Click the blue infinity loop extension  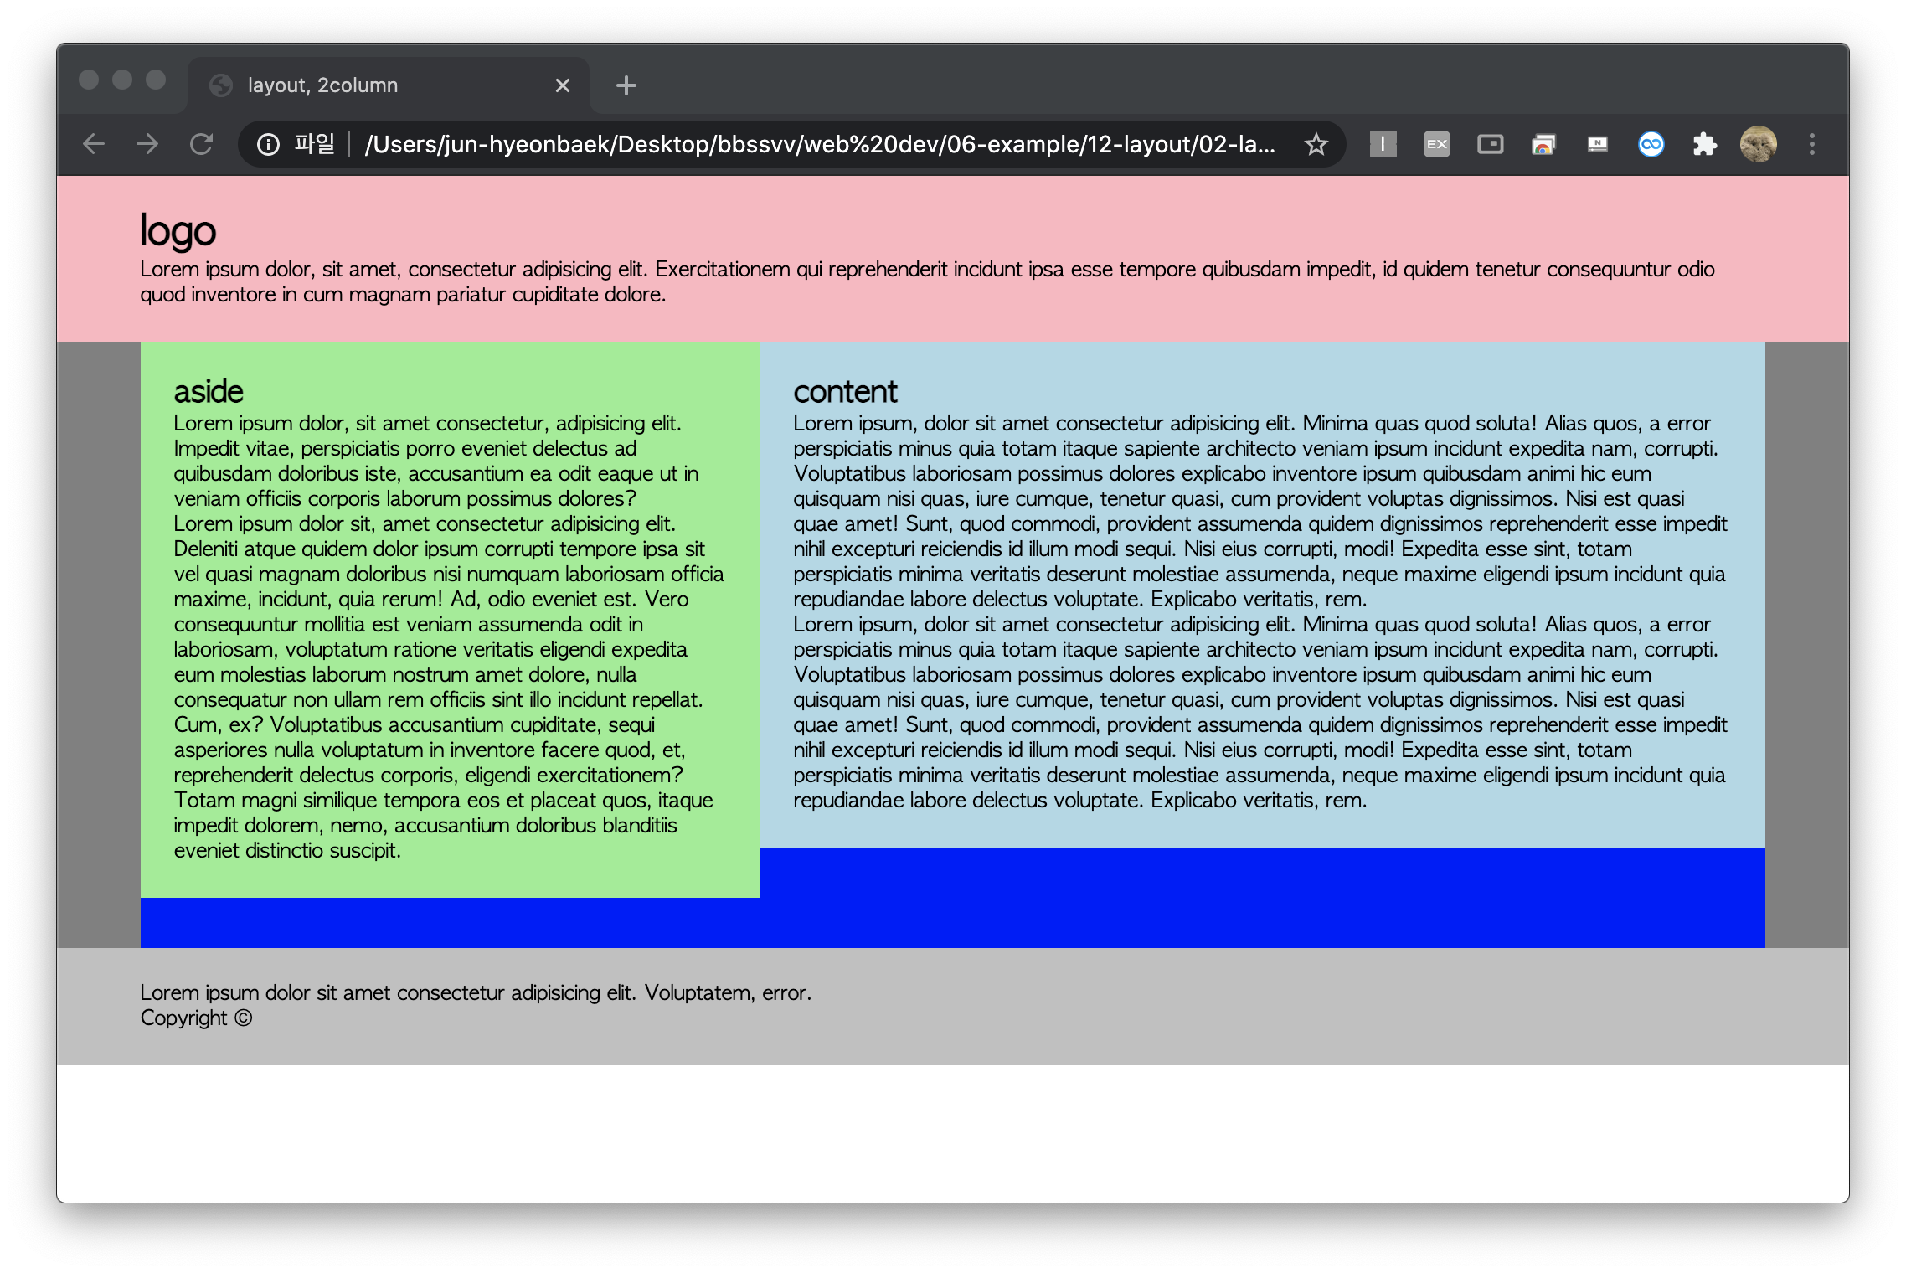(x=1651, y=144)
